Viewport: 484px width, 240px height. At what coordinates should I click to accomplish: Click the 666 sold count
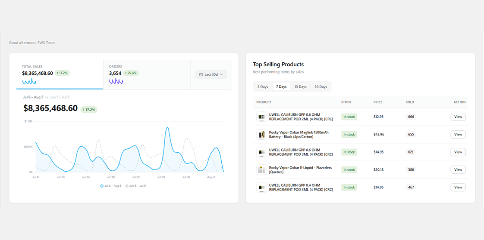[x=411, y=117]
